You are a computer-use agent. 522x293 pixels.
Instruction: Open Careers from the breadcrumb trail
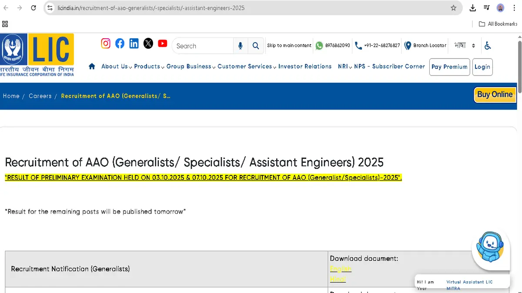(x=40, y=96)
